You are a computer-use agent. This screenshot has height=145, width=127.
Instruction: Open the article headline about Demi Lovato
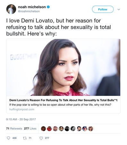tap(63, 100)
